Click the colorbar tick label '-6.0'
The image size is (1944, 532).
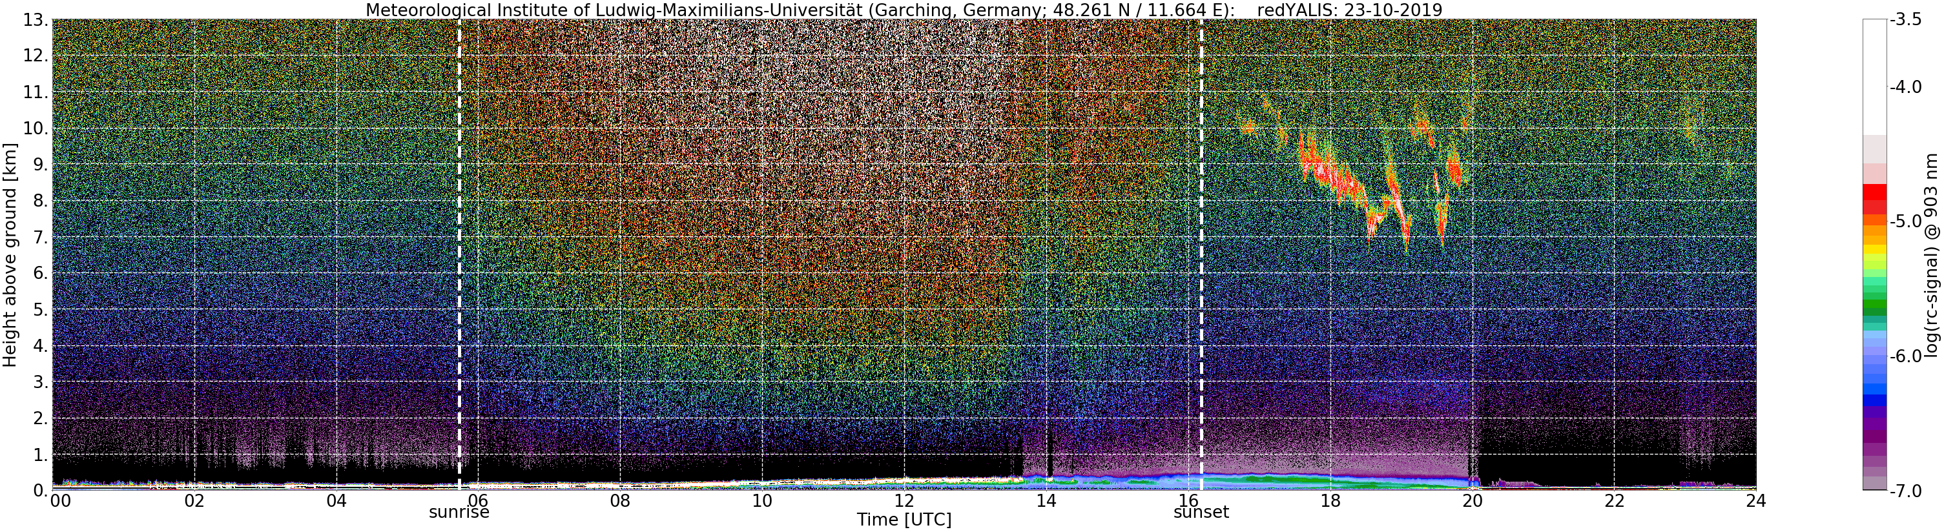click(1905, 356)
